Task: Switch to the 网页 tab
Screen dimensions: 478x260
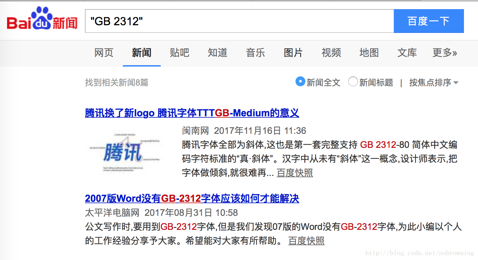Action: click(104, 53)
